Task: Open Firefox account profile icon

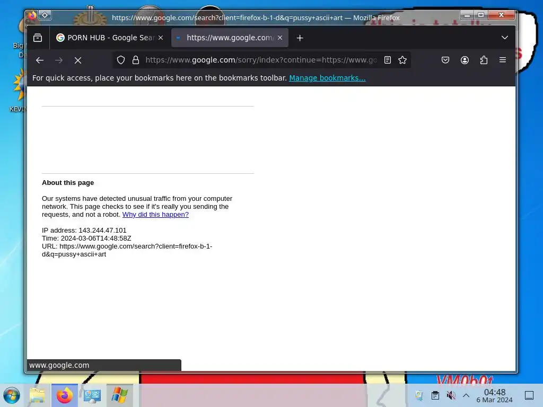Action: tap(465, 60)
